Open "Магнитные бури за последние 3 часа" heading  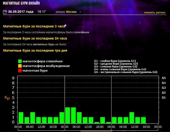pyautogui.click(x=34, y=26)
